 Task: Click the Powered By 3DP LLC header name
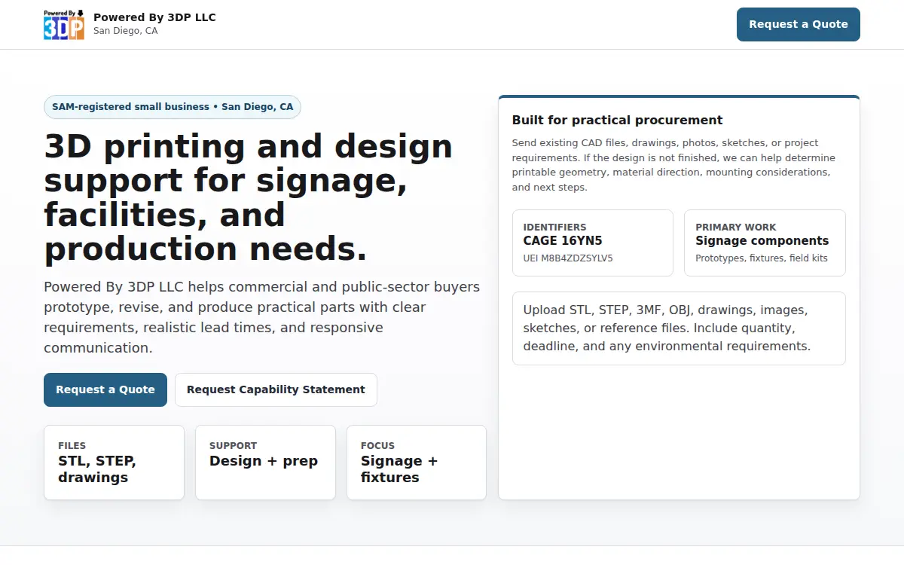point(154,17)
